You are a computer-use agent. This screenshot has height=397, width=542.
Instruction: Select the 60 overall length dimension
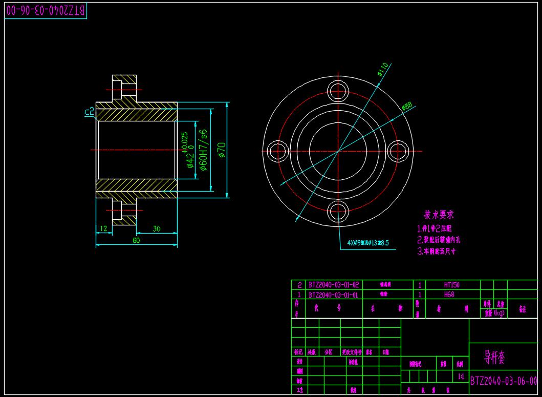tap(136, 240)
